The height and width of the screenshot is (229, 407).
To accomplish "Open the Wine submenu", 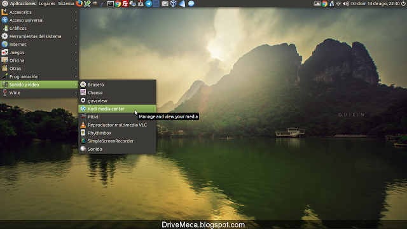I will 39,93.
